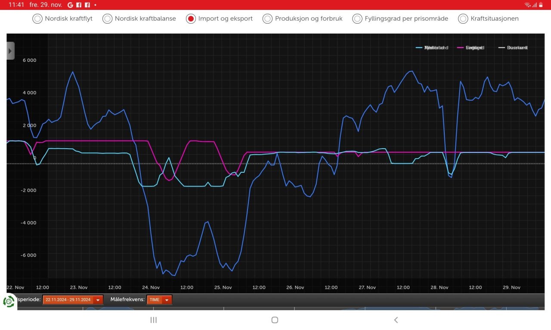This screenshot has width=551, height=330.
Task: Click the 25. Nov x-axis label
Action: (x=223, y=287)
